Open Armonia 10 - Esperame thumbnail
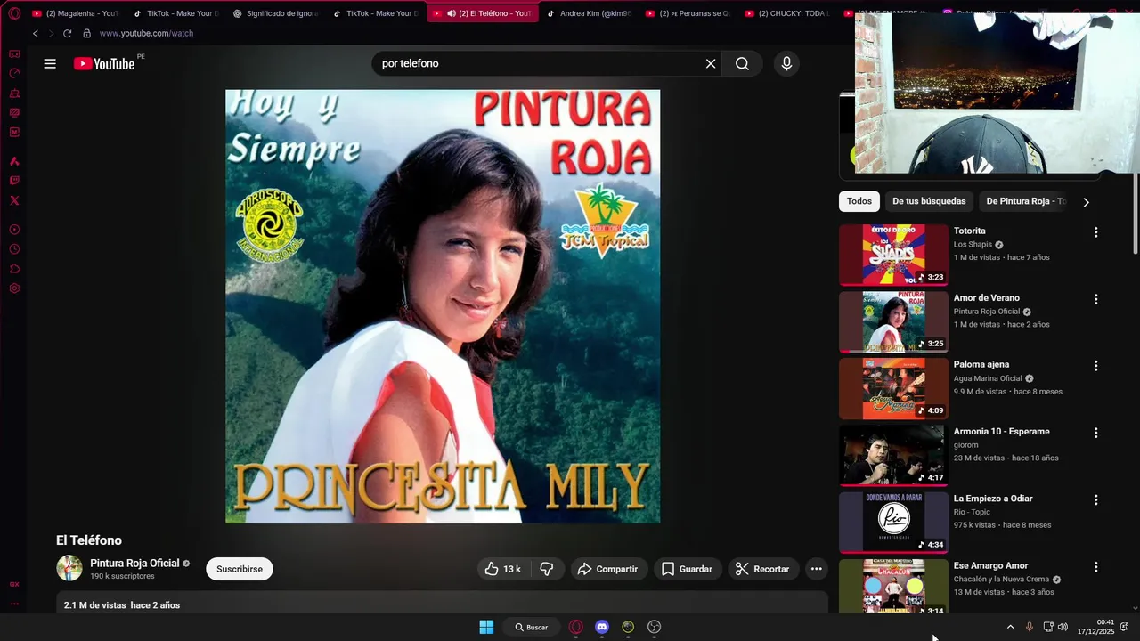 click(x=893, y=455)
